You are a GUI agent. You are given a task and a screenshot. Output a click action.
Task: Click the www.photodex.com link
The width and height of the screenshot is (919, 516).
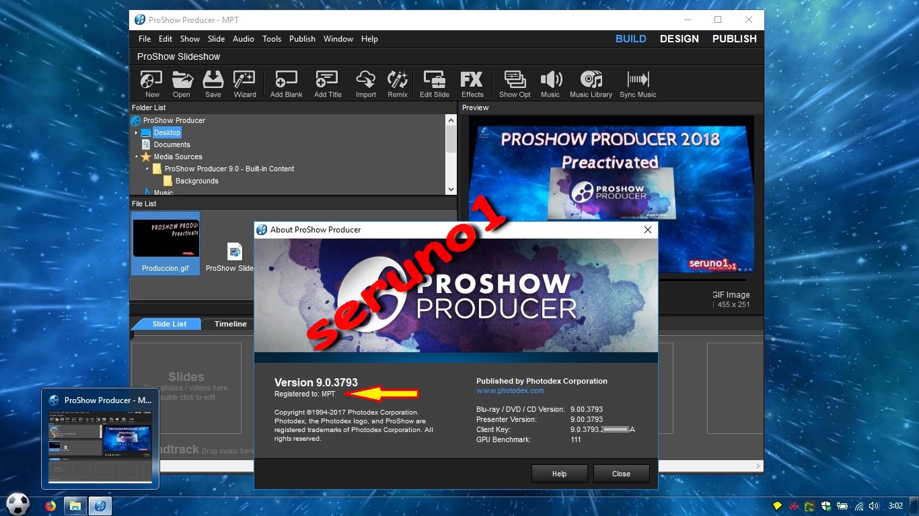510,390
